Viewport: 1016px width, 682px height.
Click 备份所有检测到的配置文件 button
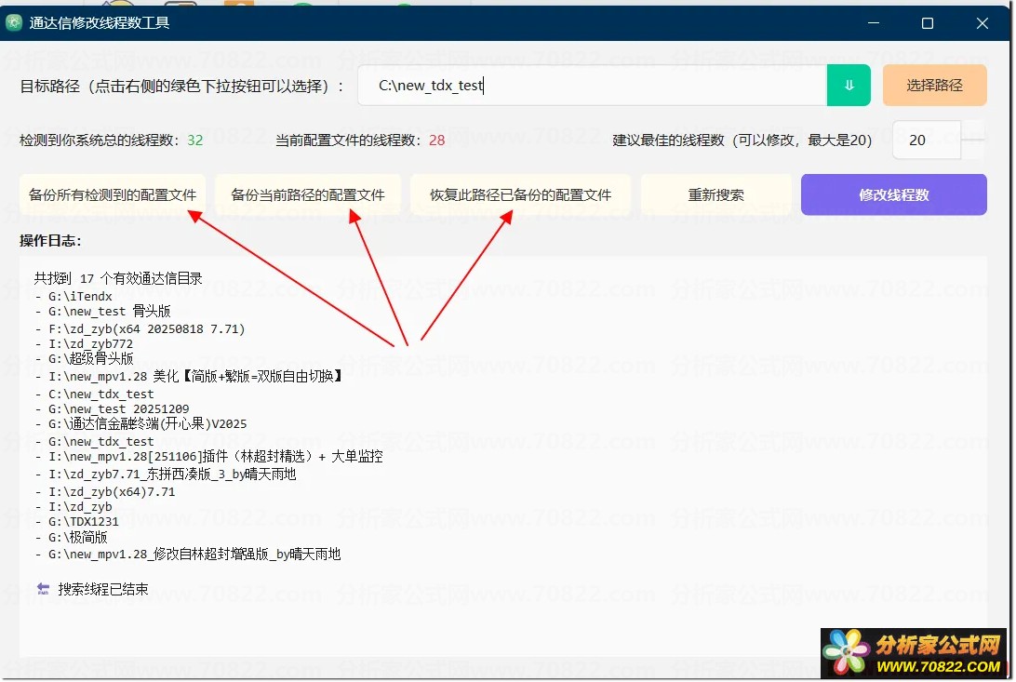[x=113, y=195]
